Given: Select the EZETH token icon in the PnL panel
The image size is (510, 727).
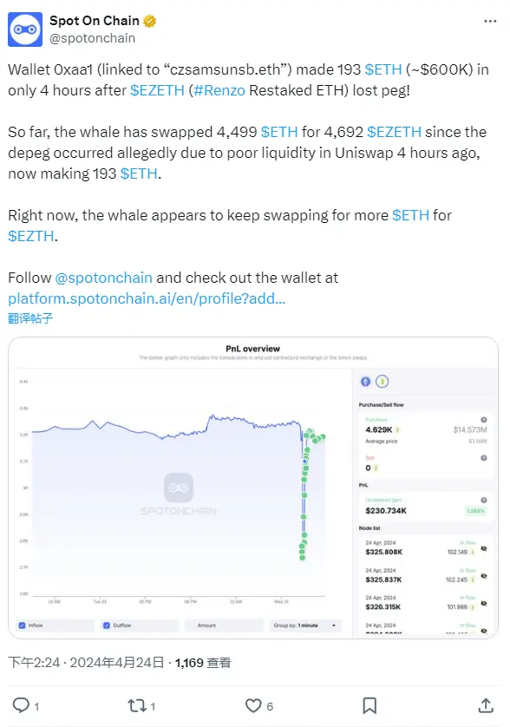Looking at the screenshot, I should point(382,381).
